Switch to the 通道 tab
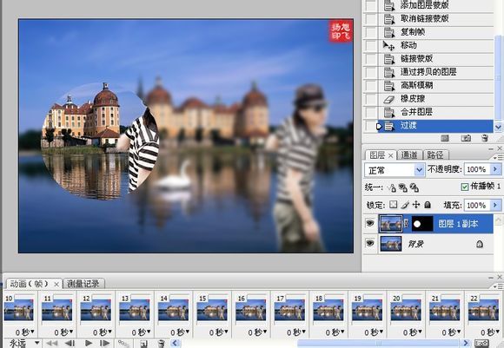This screenshot has height=348, width=504. pos(409,155)
